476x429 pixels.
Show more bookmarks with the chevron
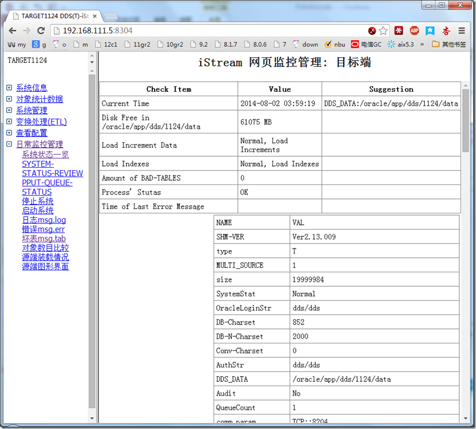pyautogui.click(x=422, y=44)
